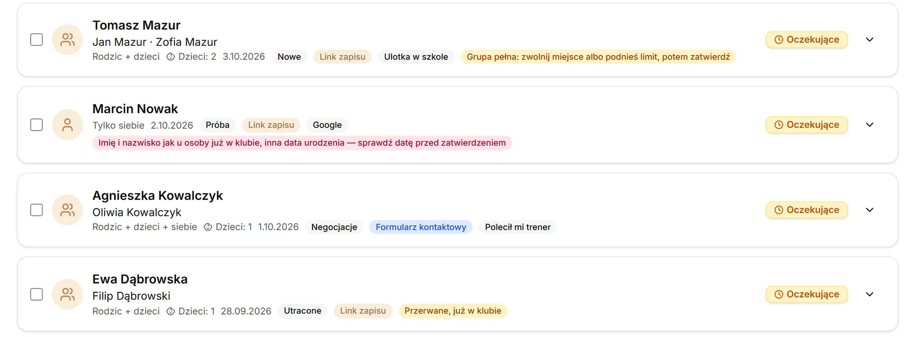Click the duplicate name warning for Marcin Nowak
917x337 pixels.
(x=302, y=143)
